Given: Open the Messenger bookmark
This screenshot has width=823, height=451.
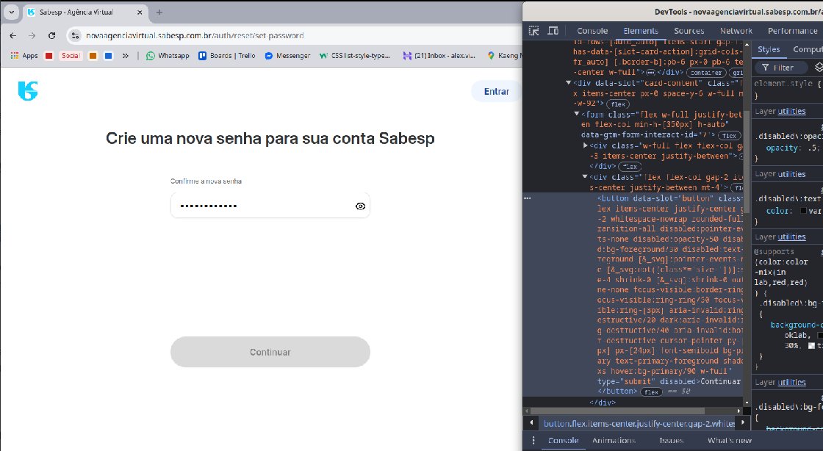Looking at the screenshot, I should tap(287, 56).
